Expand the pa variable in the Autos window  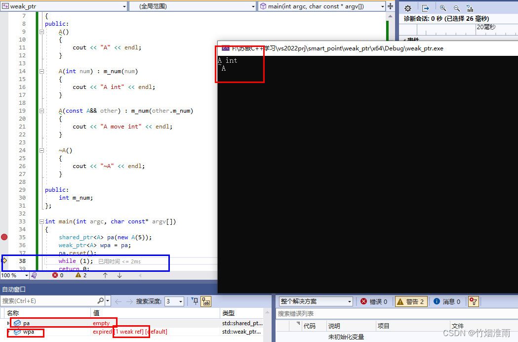pyautogui.click(x=8, y=322)
